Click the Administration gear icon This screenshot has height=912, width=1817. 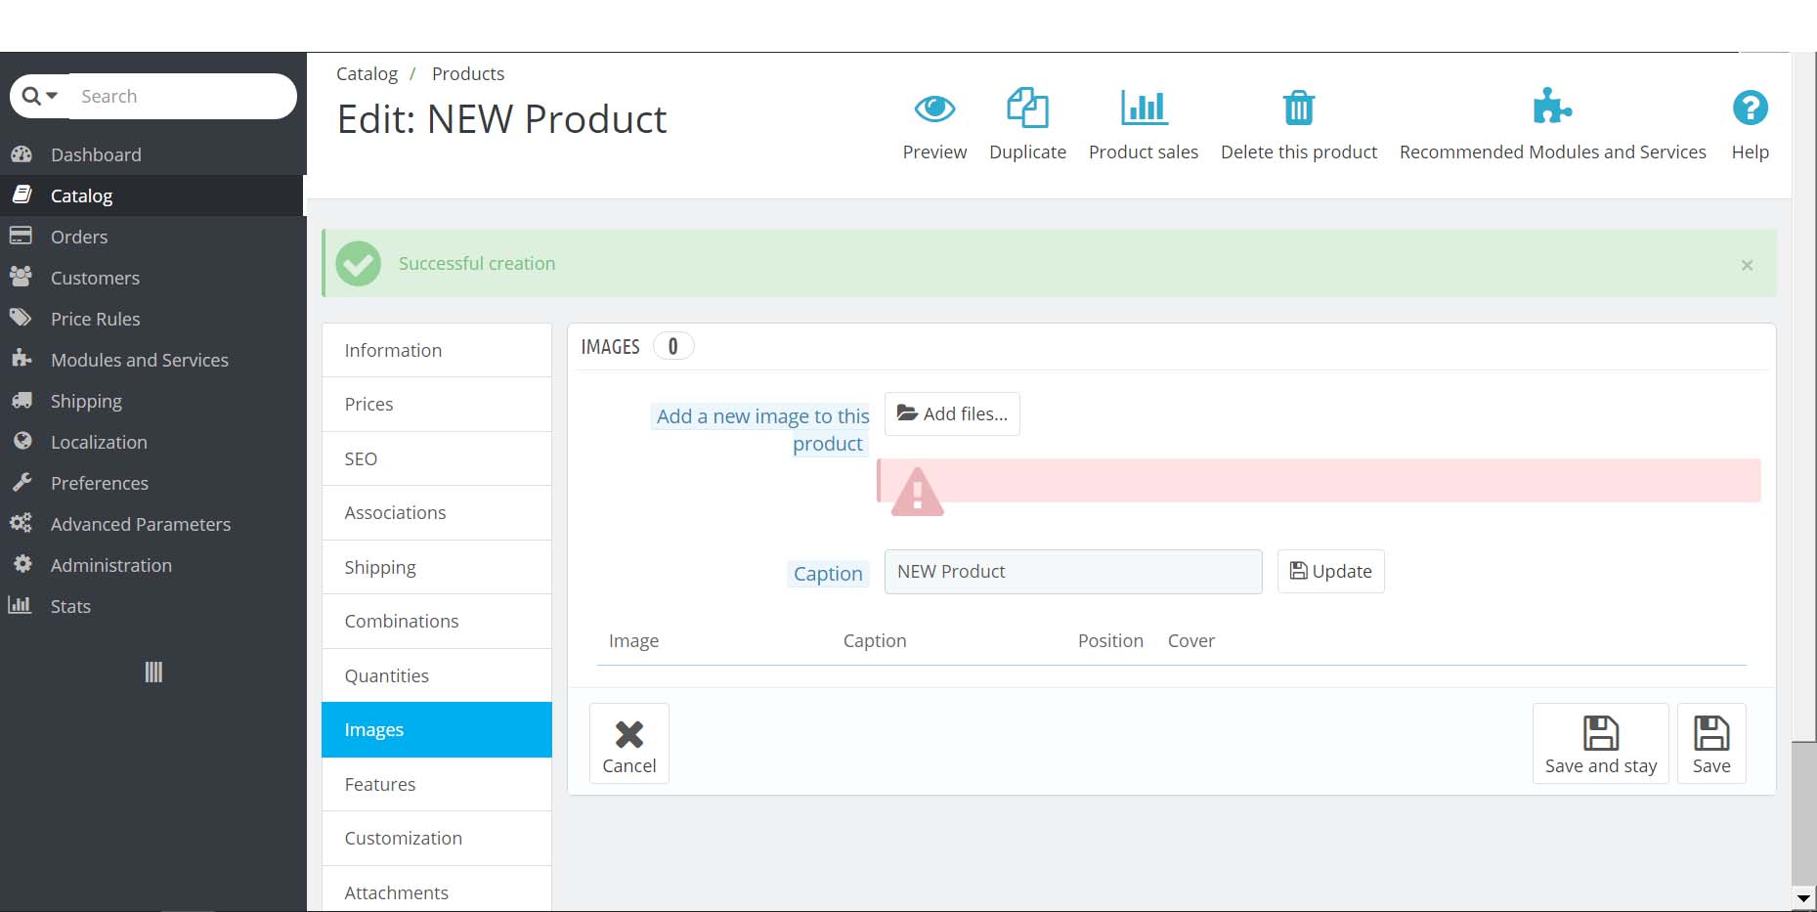(x=22, y=564)
